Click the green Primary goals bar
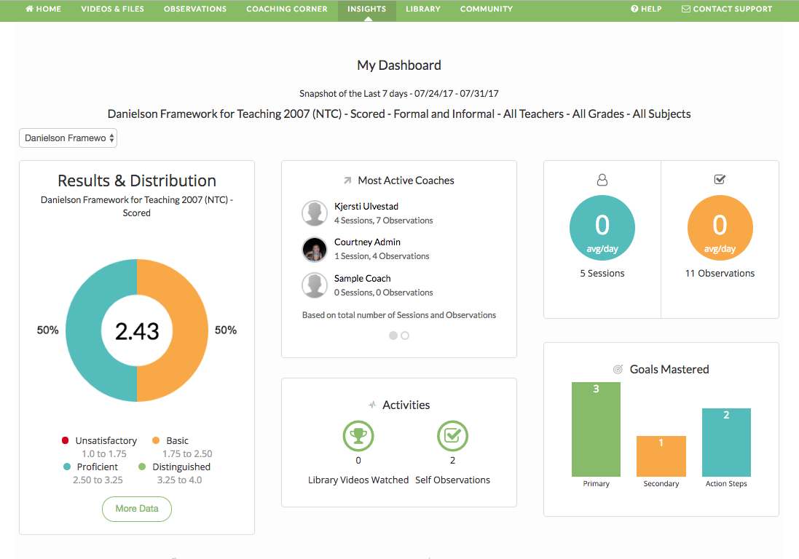 click(x=596, y=429)
